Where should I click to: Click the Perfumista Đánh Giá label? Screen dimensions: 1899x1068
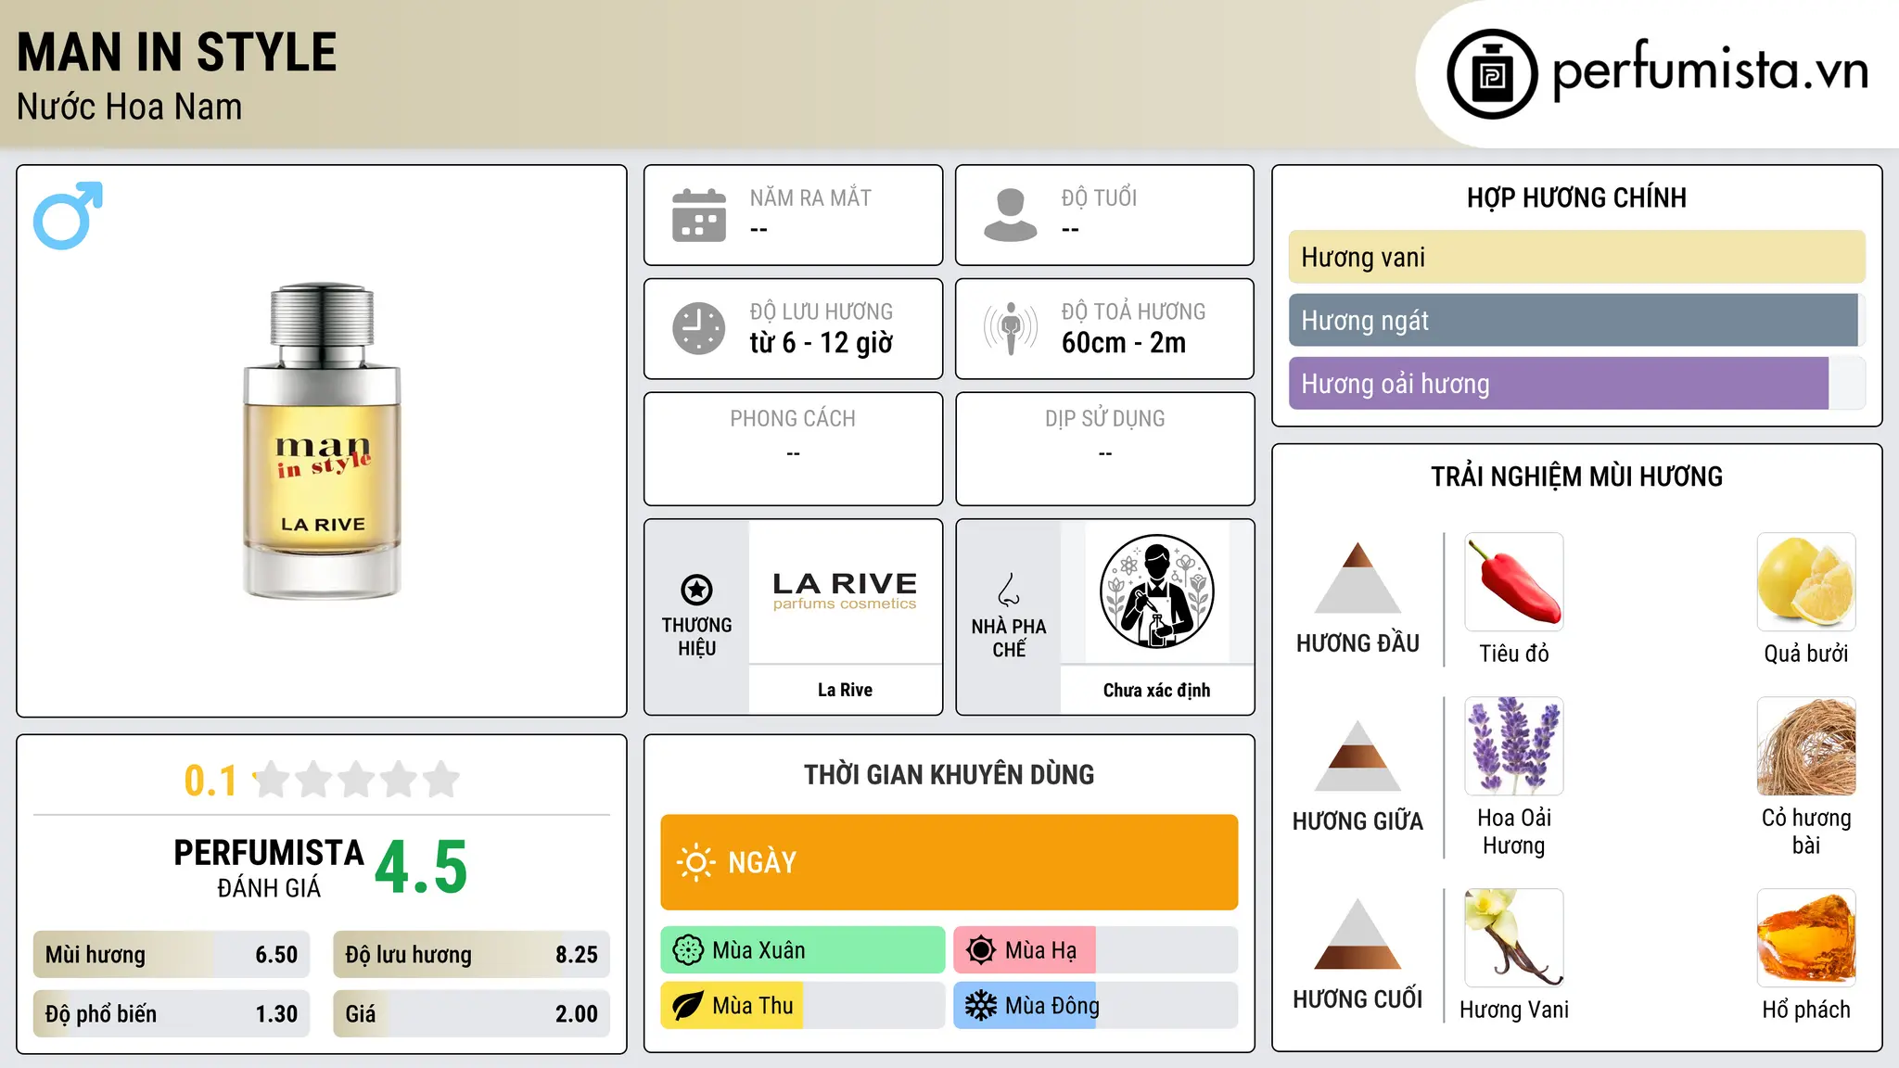click(269, 868)
